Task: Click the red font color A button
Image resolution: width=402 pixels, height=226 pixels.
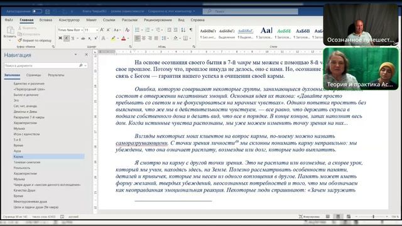Action: 123,38
